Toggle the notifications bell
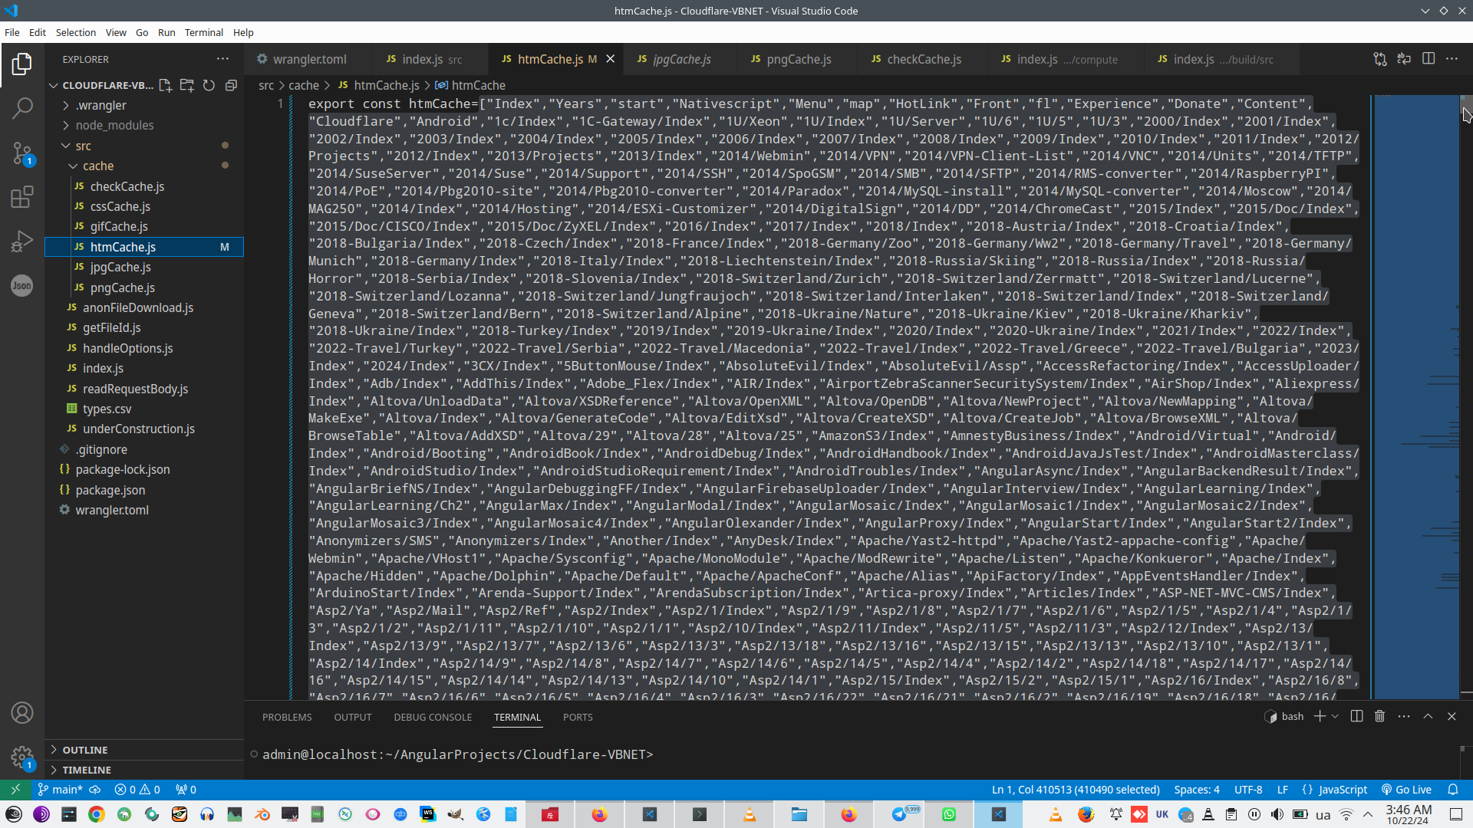The width and height of the screenshot is (1473, 828). pyautogui.click(x=1454, y=789)
